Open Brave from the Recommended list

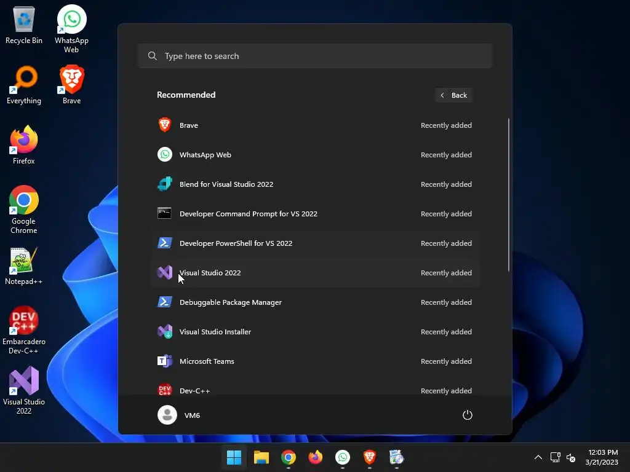click(x=315, y=125)
